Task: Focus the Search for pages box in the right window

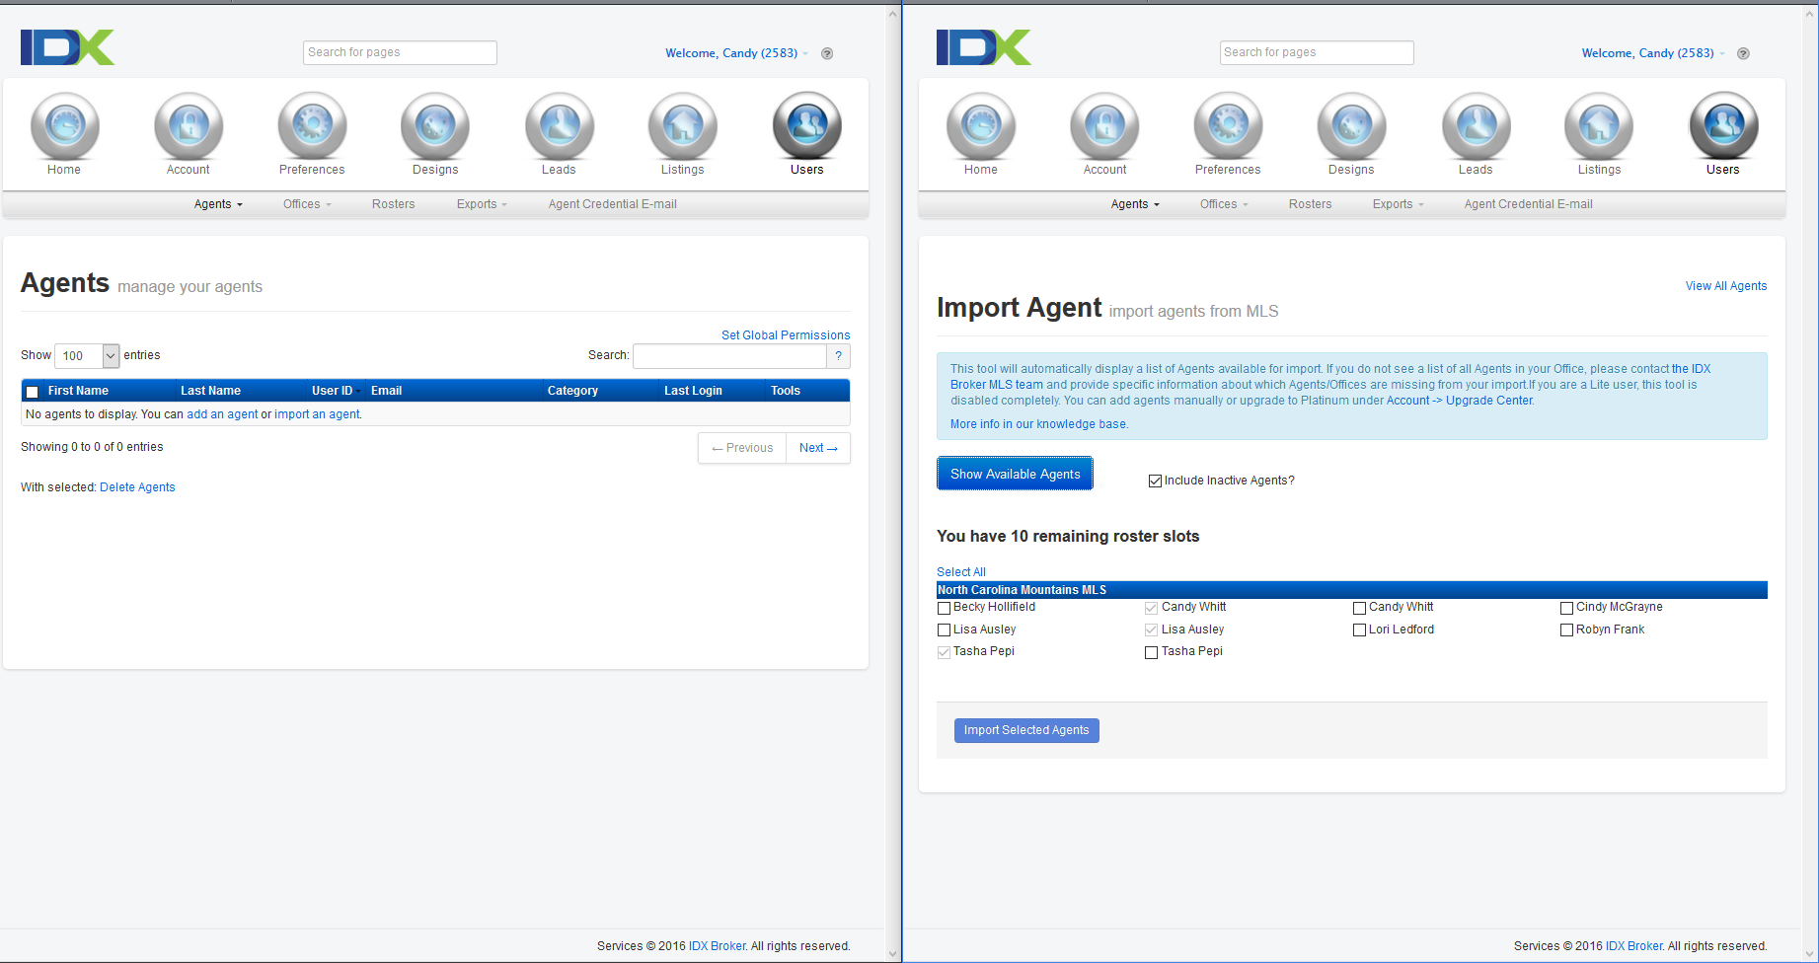Action: point(1317,52)
